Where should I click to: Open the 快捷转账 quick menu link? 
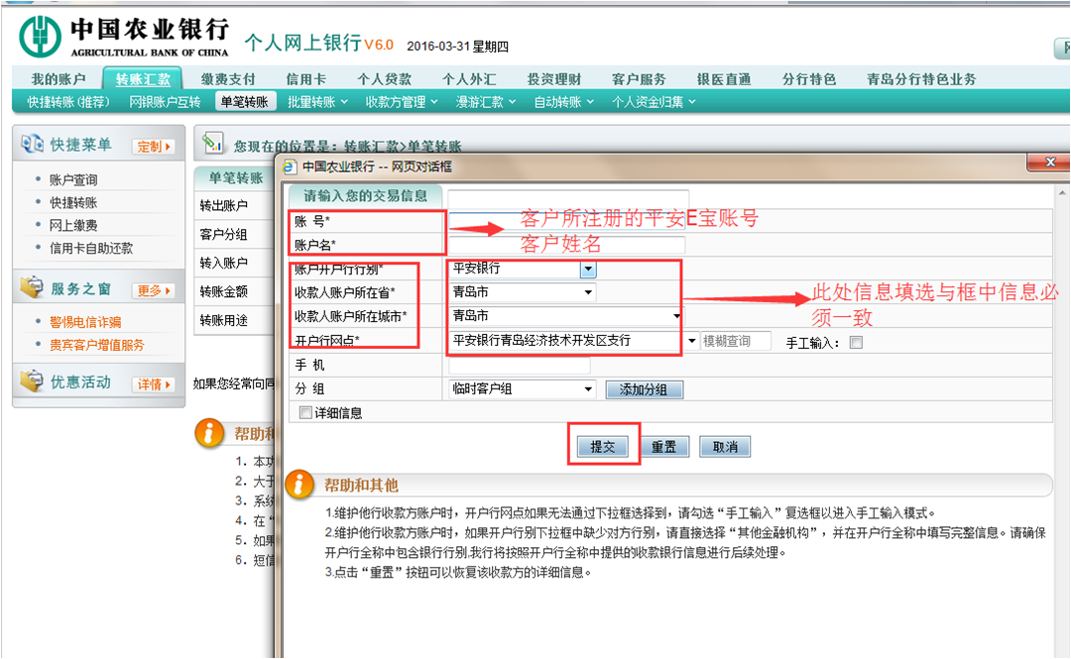pyautogui.click(x=73, y=202)
